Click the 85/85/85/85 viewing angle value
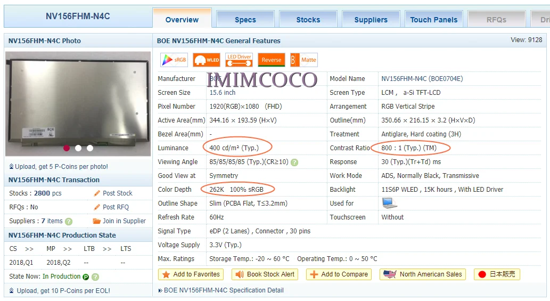 [249, 162]
